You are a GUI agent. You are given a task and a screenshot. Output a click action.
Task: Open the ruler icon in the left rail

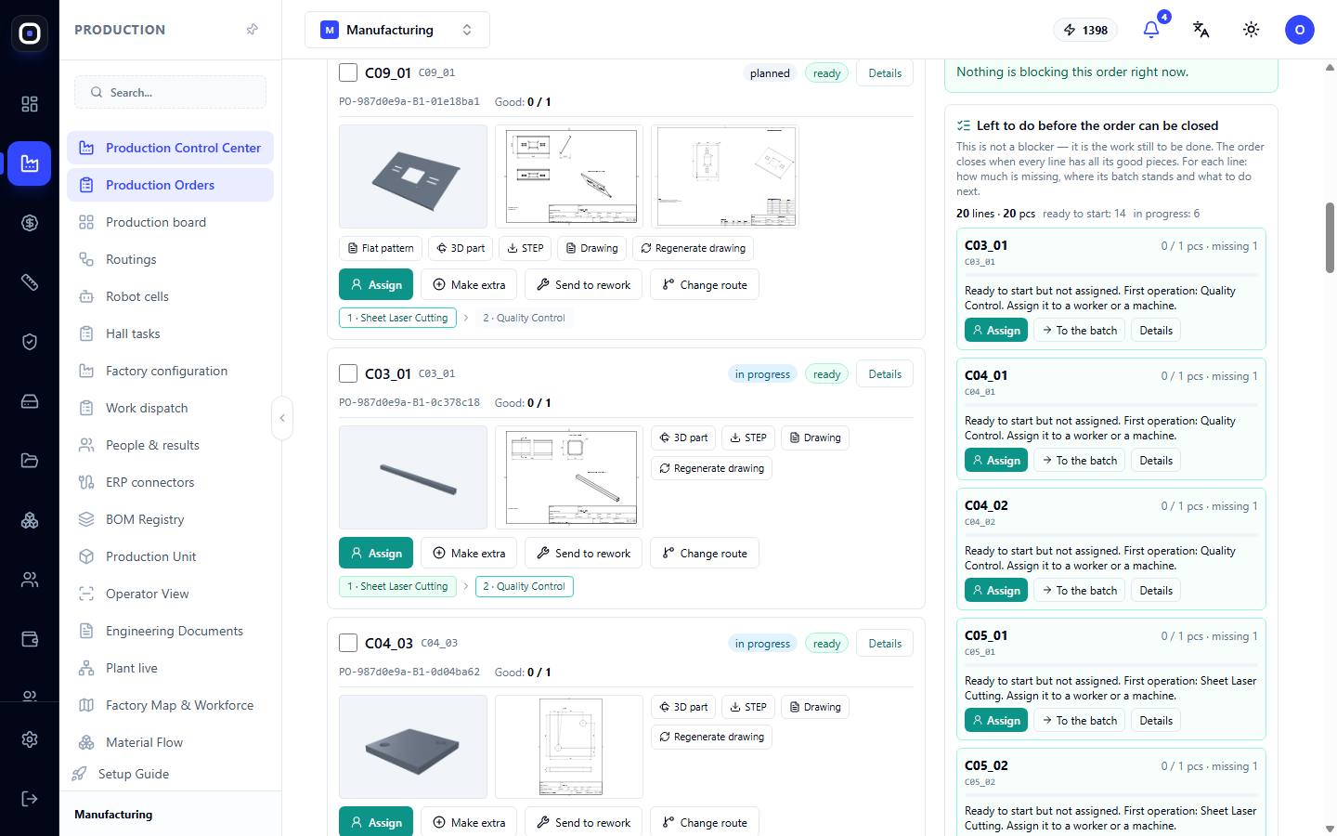click(x=30, y=282)
